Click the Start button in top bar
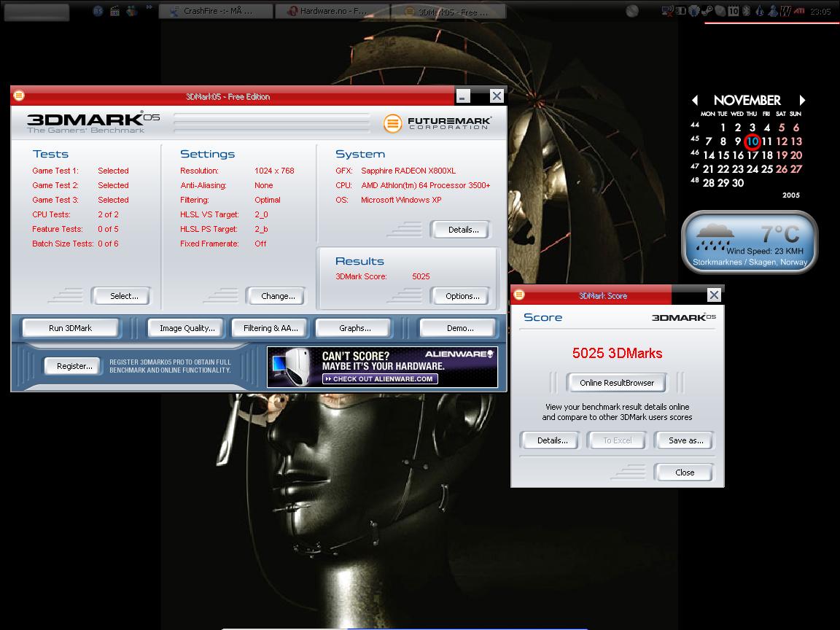 pos(36,12)
